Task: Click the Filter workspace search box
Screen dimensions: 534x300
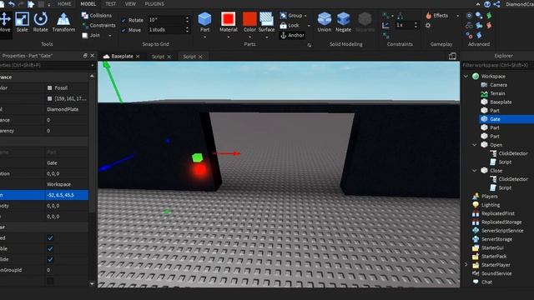Action: 497,65
